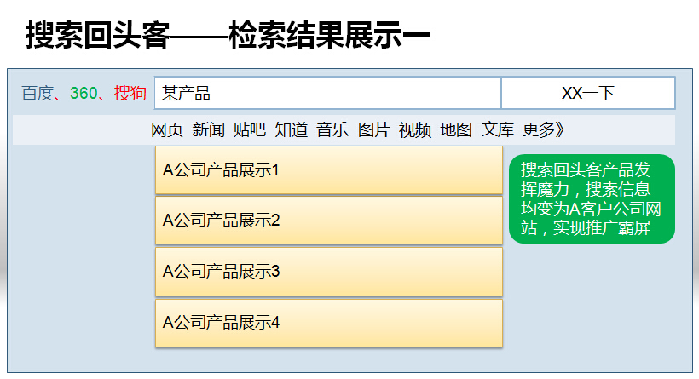The width and height of the screenshot is (699, 379).
Task: Switch to the 文库 tab
Action: [498, 130]
